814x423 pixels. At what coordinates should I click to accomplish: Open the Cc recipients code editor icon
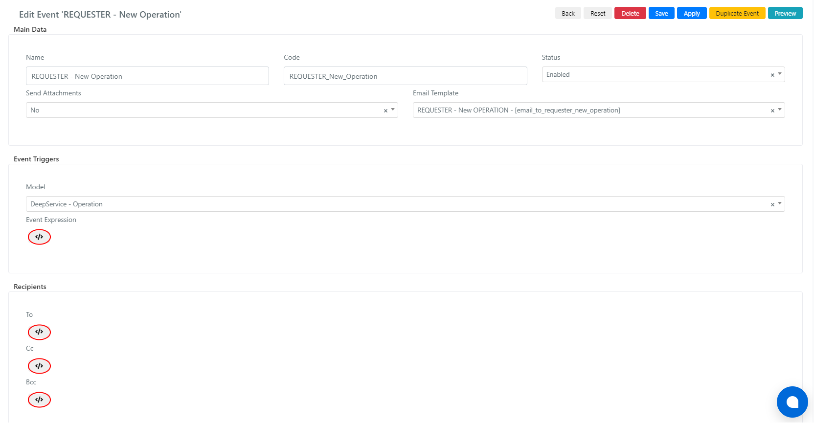(x=39, y=366)
